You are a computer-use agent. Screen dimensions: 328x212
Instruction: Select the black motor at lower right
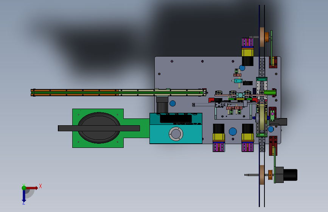pyautogui.click(x=290, y=175)
